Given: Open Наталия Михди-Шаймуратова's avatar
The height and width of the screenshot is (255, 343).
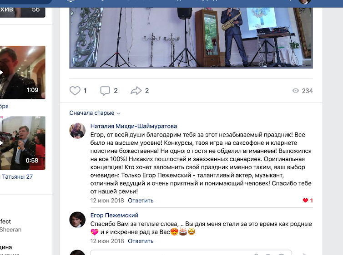Looking at the screenshot, I should 77,131.
